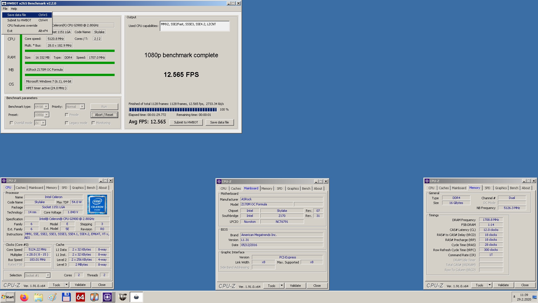The width and height of the screenshot is (538, 303).
Task: Open the Help menu
Action: pos(14,9)
